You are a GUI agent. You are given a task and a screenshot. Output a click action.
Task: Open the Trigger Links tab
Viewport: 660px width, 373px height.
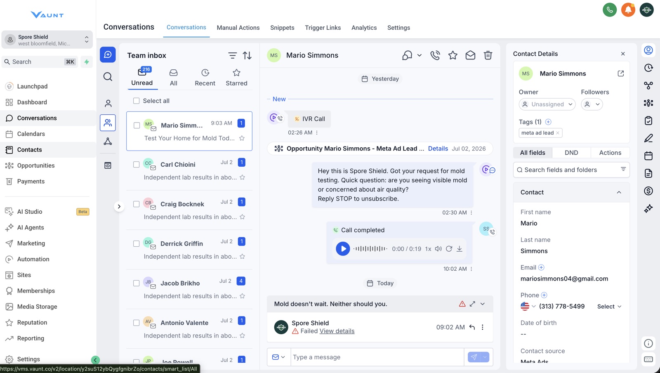coord(323,28)
